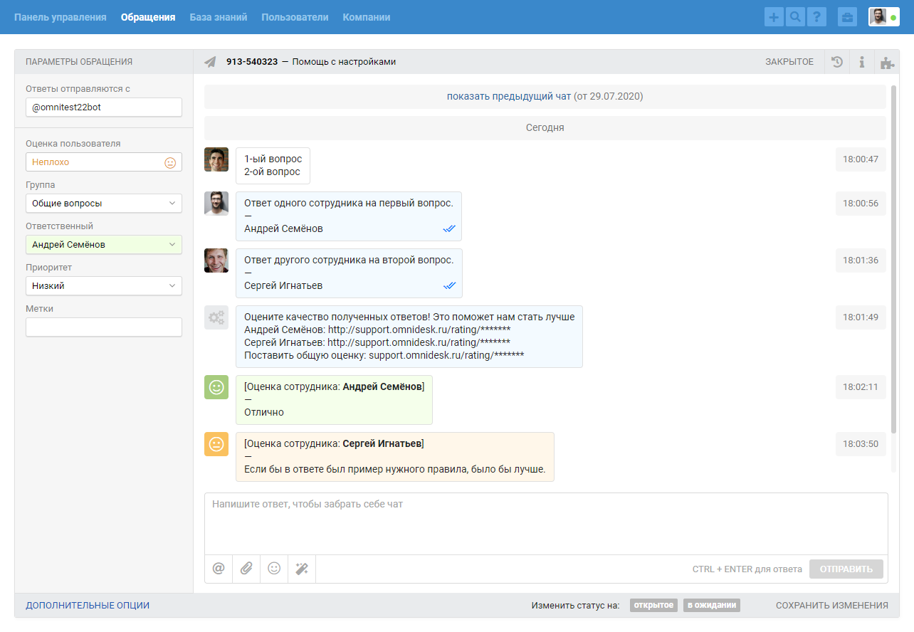
Task: Expand the Группа dropdown 'Общие вопросы'
Action: 104,204
